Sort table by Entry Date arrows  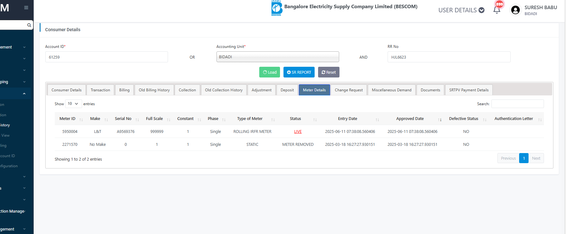pos(377,120)
